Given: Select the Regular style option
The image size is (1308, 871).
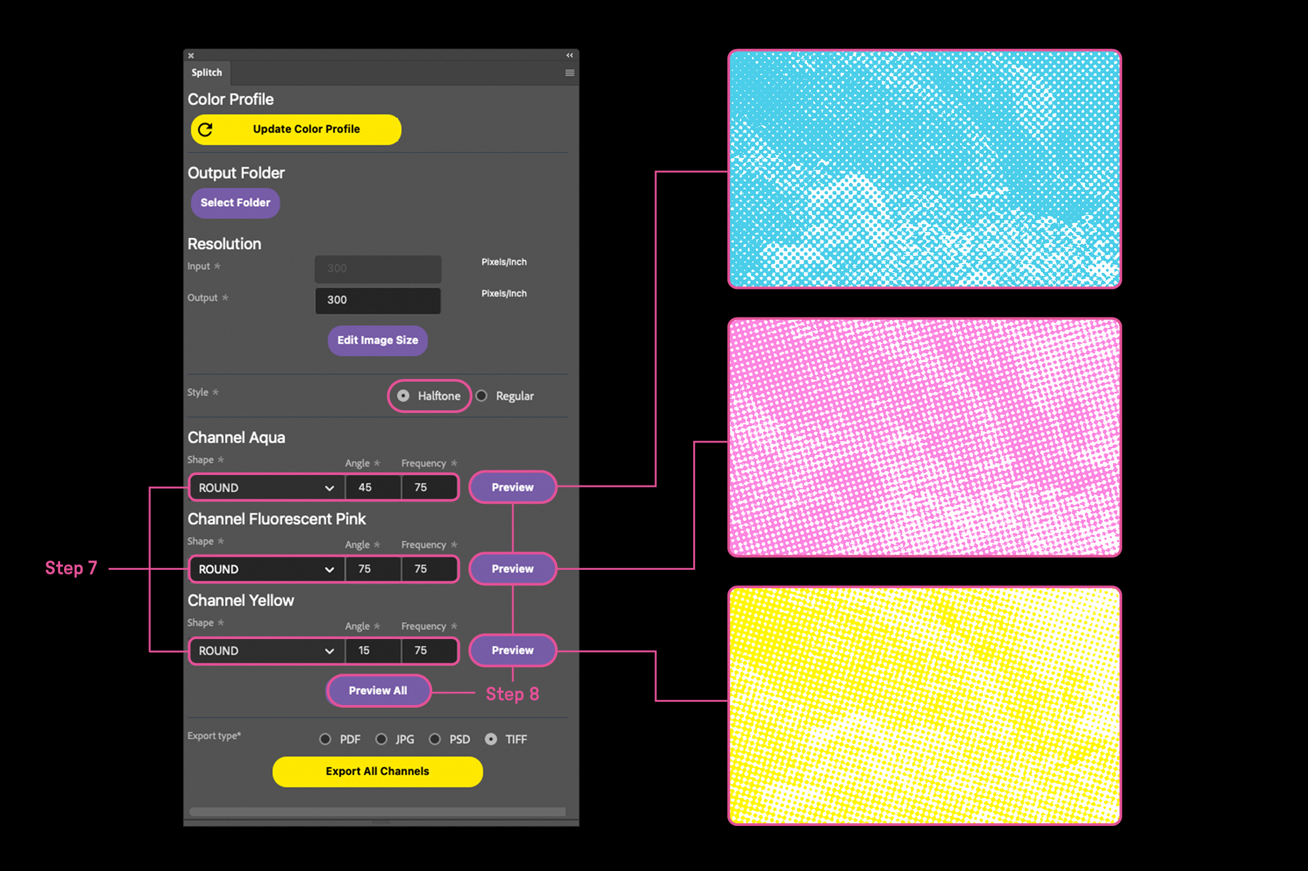Looking at the screenshot, I should coord(482,396).
